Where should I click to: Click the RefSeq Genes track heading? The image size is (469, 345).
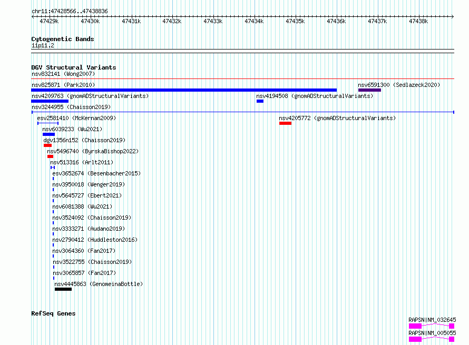tap(53, 313)
